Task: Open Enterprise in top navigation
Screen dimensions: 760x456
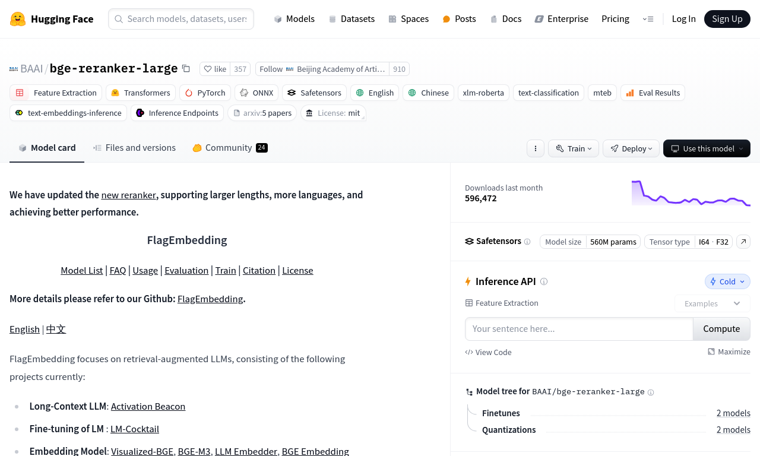Action: point(561,19)
